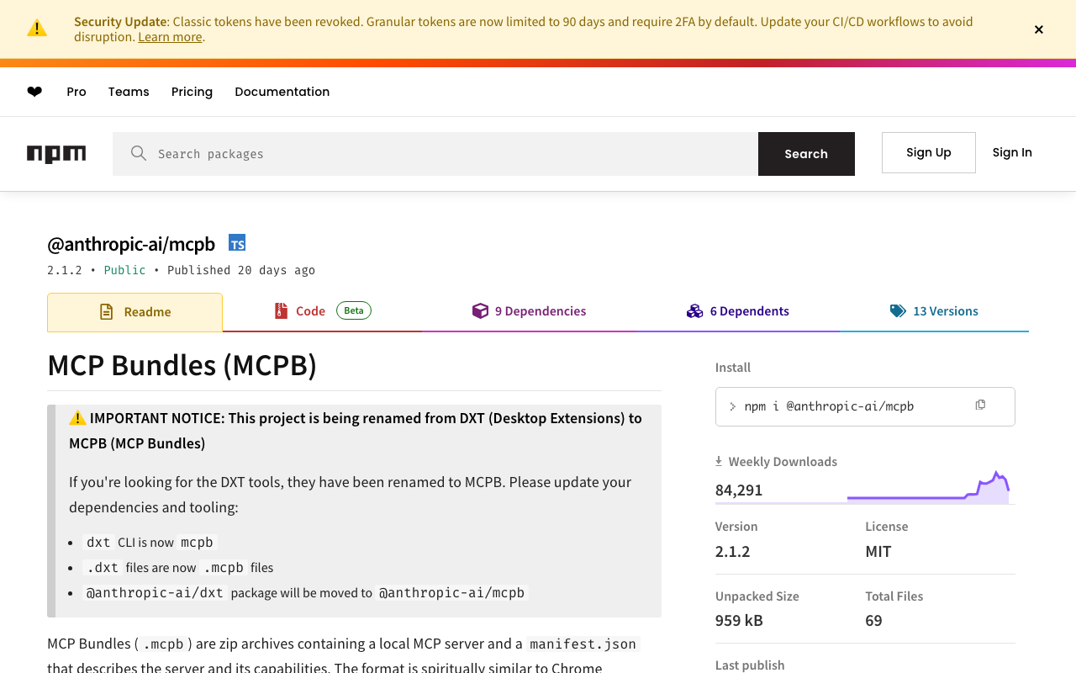This screenshot has width=1076, height=673.
Task: Click the @anthropic-ai/mcpb package title
Action: coord(131,244)
